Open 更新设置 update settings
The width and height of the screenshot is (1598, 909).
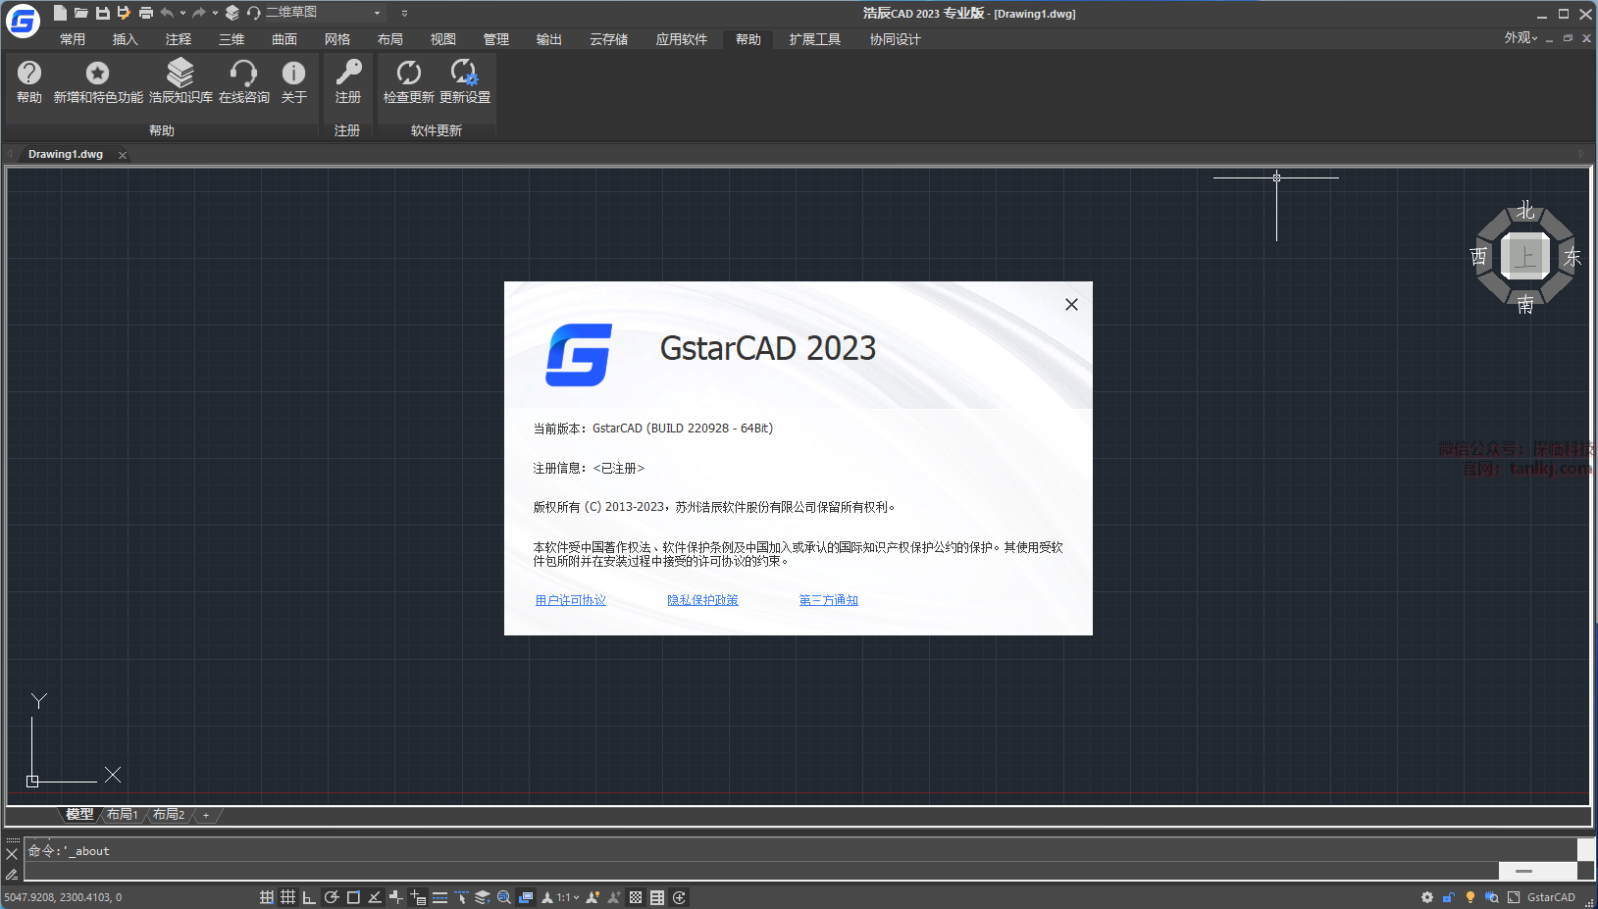464,74
